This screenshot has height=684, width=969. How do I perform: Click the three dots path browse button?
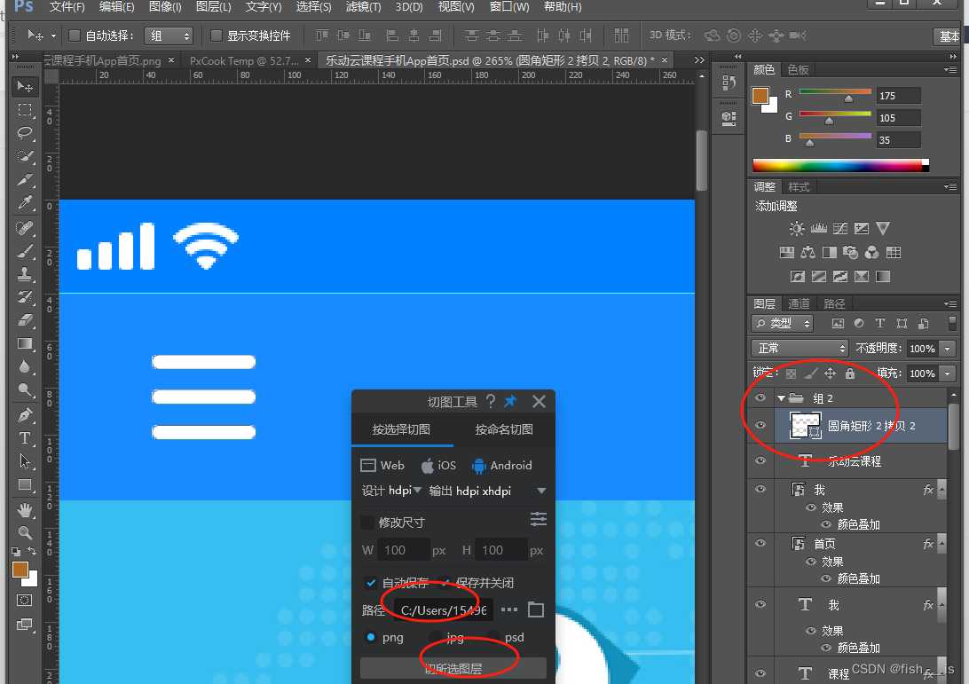click(509, 609)
